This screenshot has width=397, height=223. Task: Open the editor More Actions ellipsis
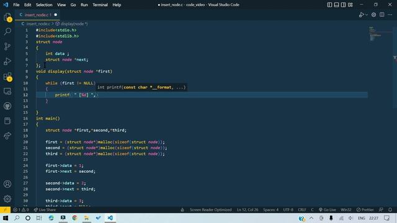point(390,15)
